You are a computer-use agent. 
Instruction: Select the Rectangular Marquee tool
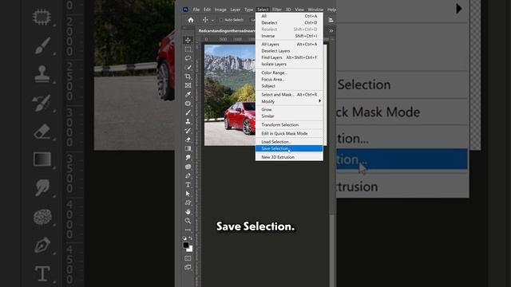coord(188,49)
